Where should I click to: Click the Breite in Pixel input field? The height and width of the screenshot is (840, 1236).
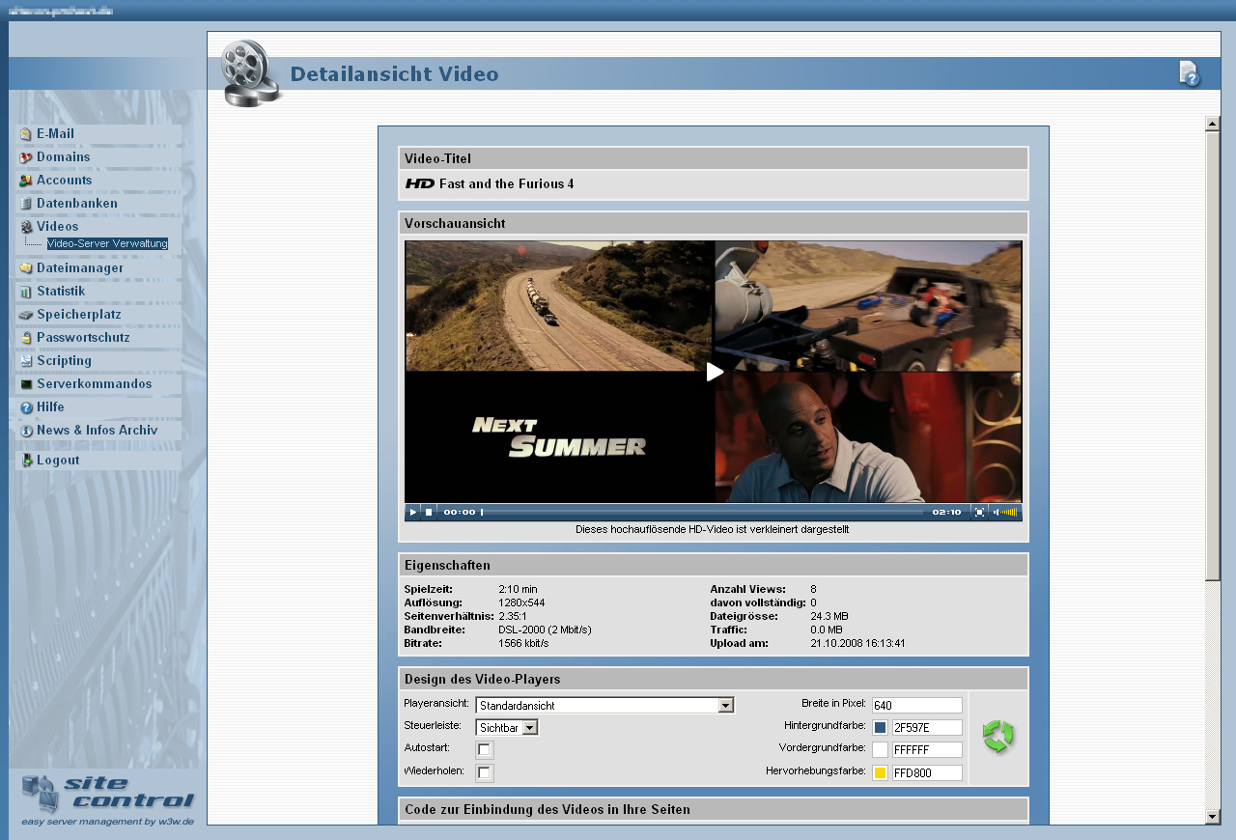tap(917, 706)
